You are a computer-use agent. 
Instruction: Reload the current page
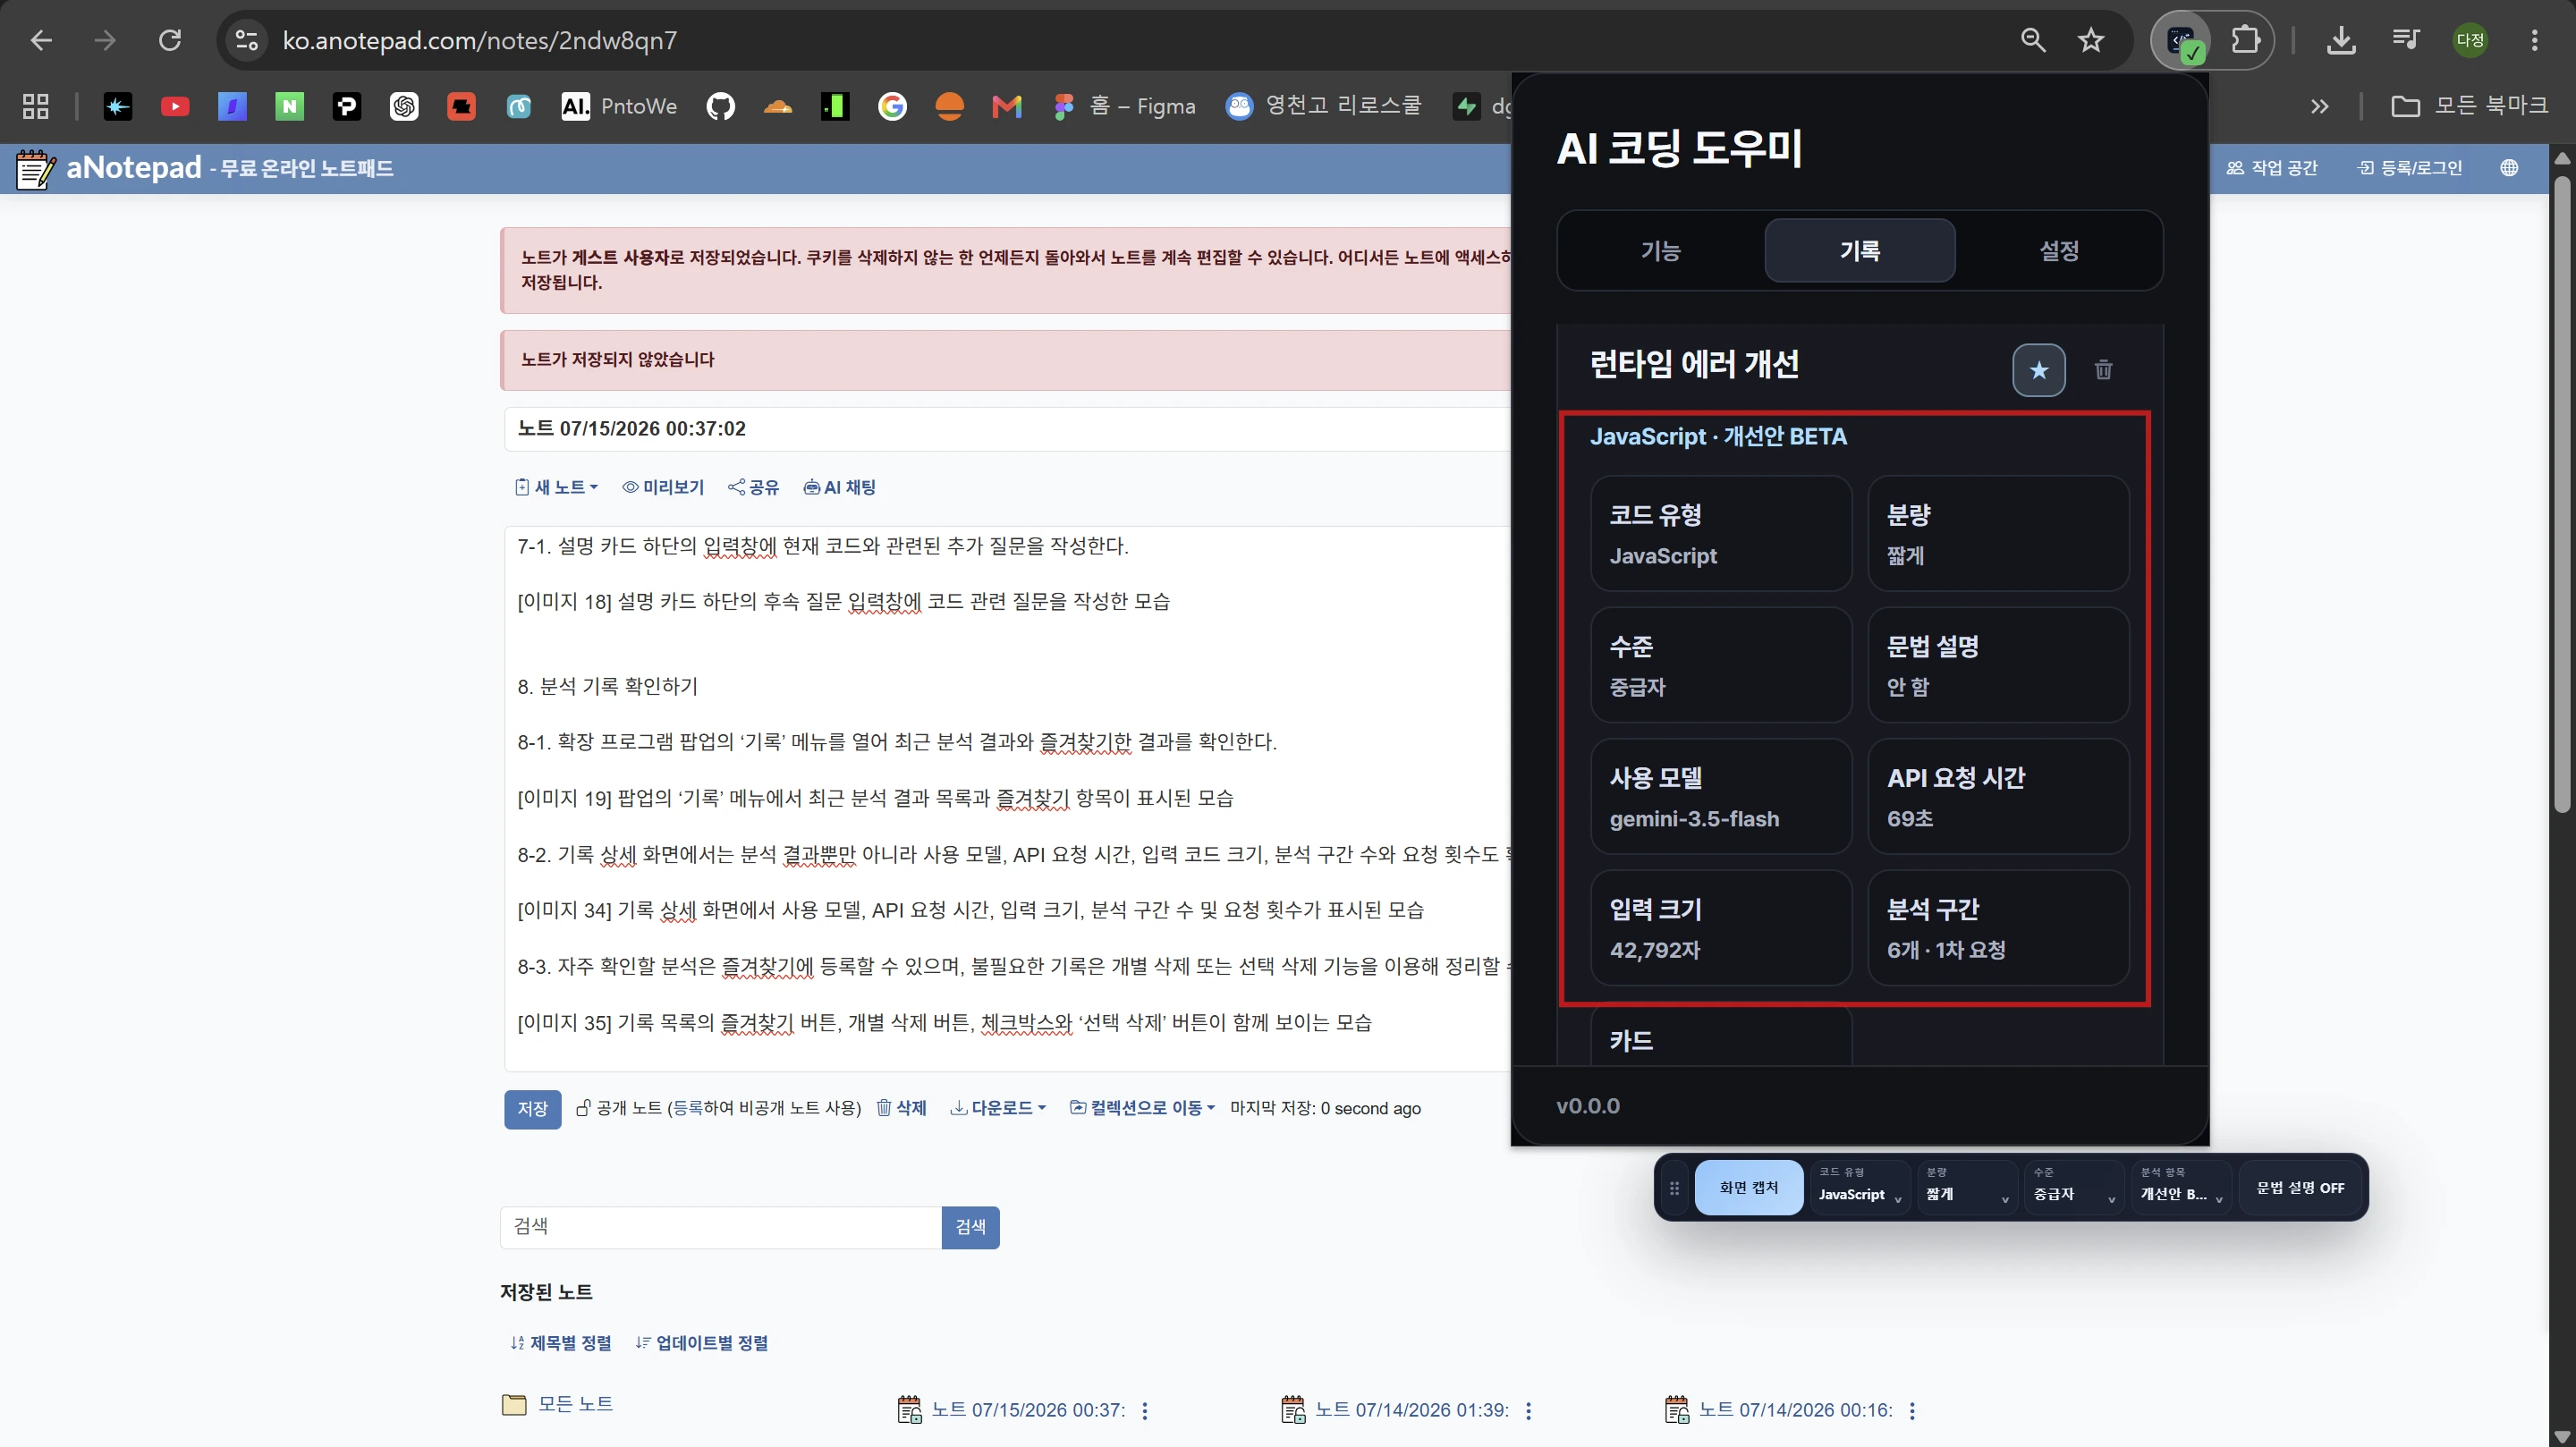point(170,41)
